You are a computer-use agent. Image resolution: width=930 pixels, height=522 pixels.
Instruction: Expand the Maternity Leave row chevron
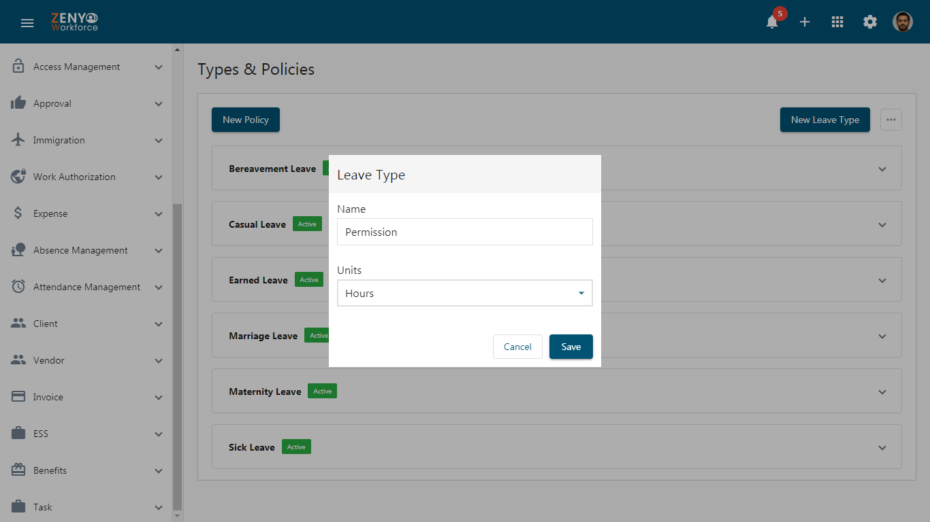tap(882, 392)
